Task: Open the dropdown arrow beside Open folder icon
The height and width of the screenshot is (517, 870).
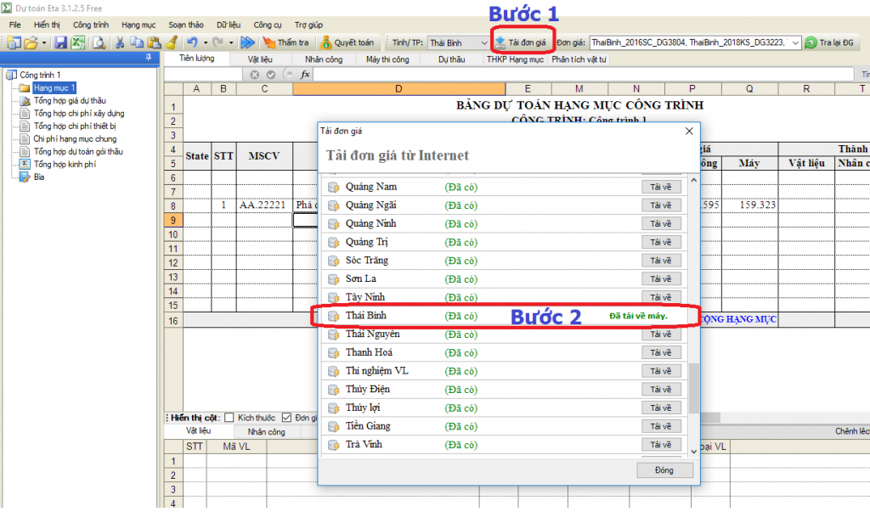Action: click(44, 42)
